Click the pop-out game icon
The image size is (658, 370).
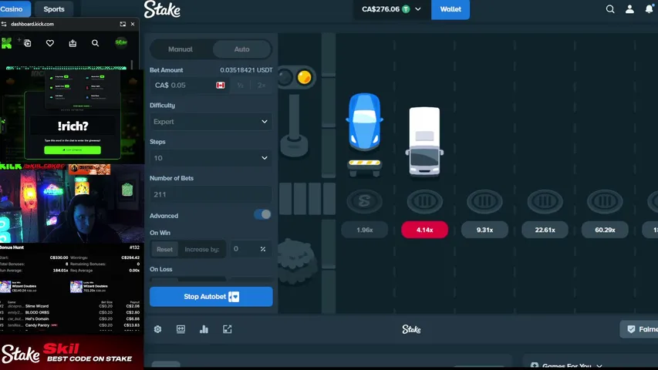tap(227, 329)
